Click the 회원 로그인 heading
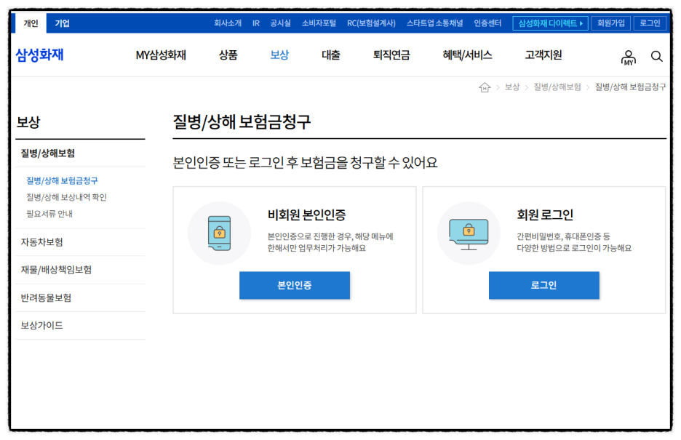The image size is (681, 440). coord(545,215)
